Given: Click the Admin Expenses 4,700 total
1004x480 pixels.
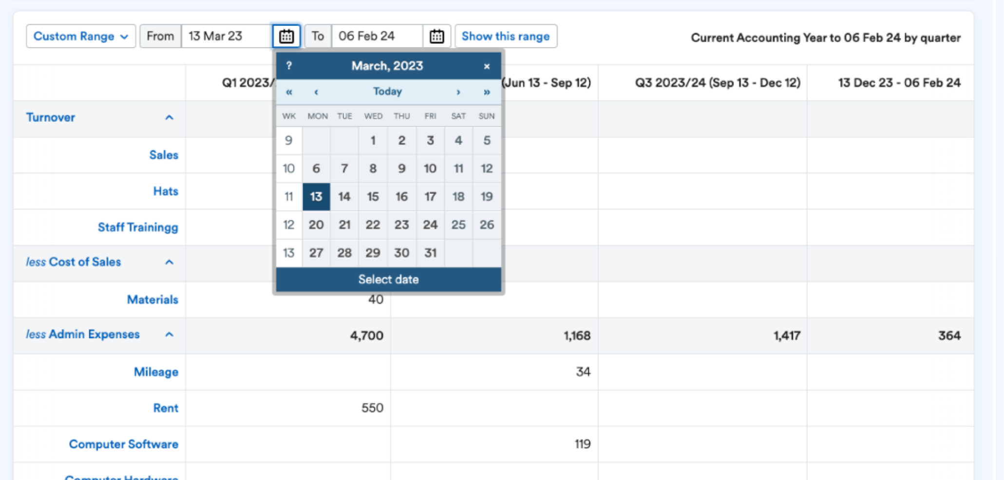Looking at the screenshot, I should coord(367,335).
